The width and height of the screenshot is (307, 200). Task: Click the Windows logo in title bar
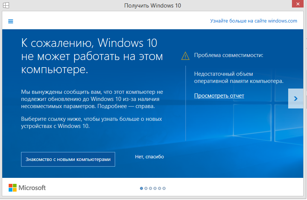coord(6,5)
